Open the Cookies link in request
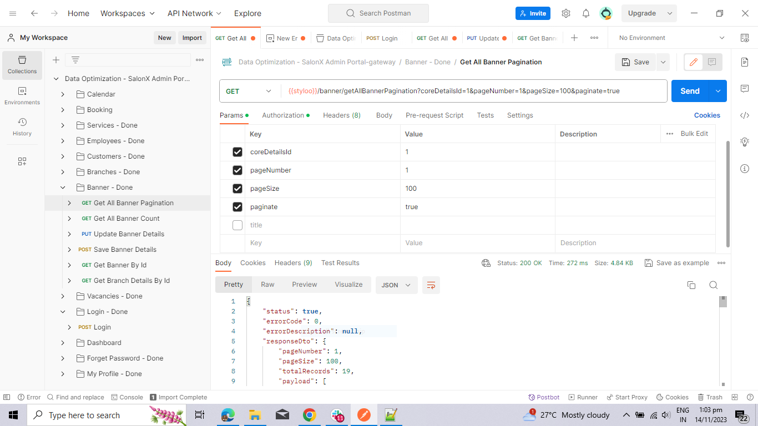 [x=707, y=115]
